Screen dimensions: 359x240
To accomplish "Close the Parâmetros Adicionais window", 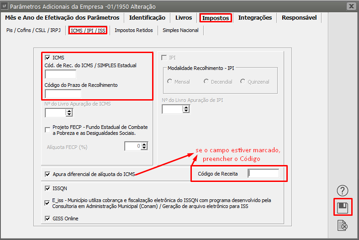I will click(351, 6).
